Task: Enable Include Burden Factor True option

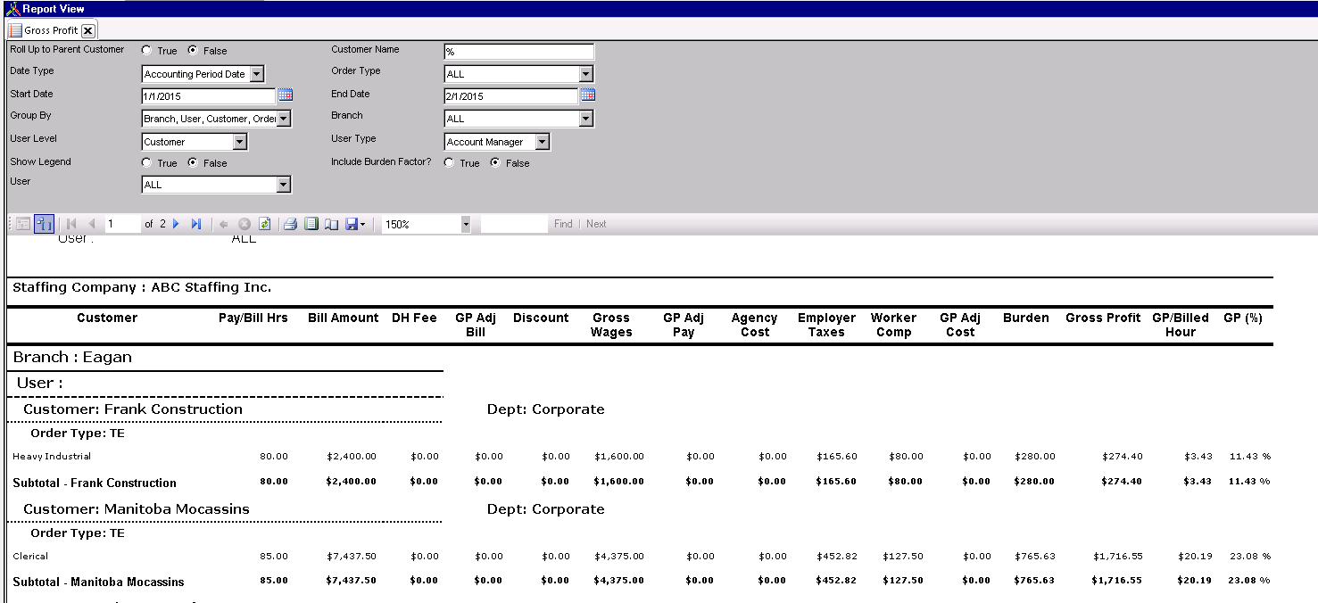Action: pyautogui.click(x=449, y=163)
